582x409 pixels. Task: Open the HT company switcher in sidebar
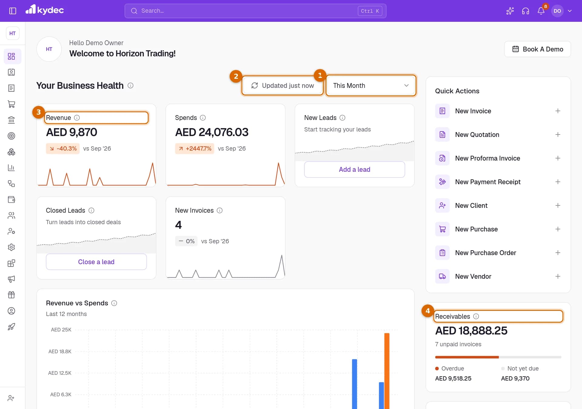[x=12, y=33]
